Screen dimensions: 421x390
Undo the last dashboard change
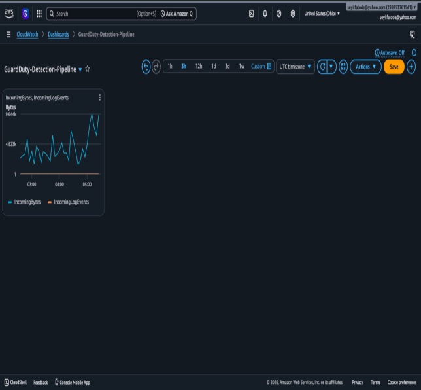click(x=146, y=67)
